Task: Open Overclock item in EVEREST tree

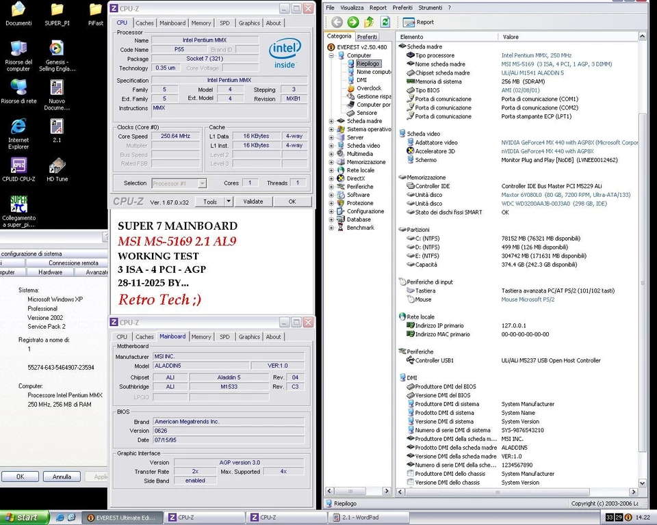Action: 368,88
